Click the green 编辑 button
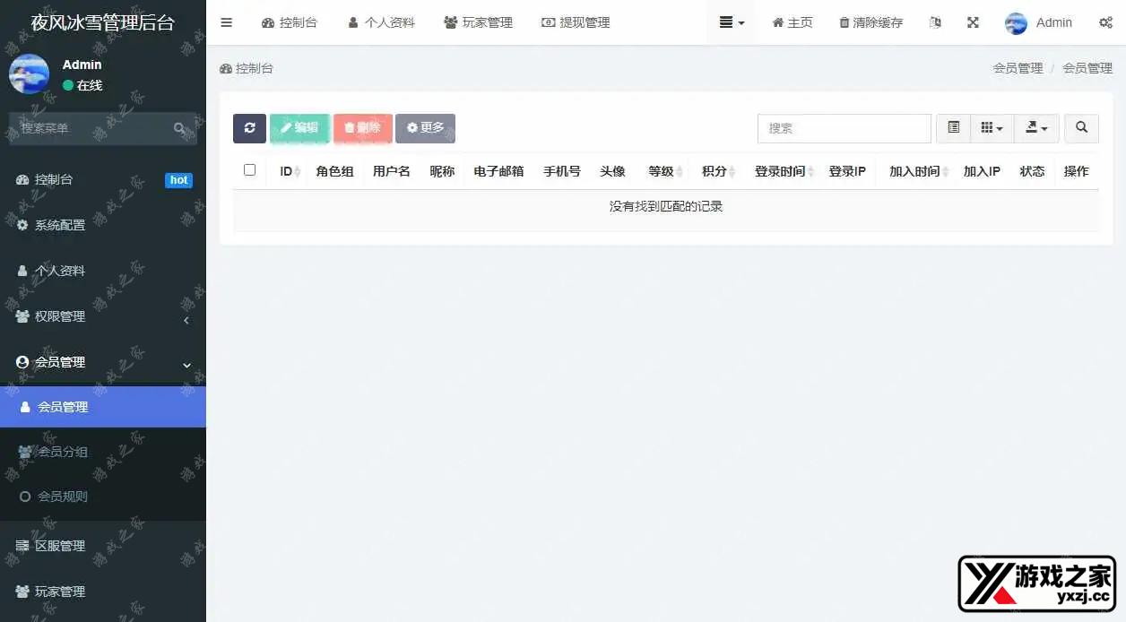The height and width of the screenshot is (622, 1126). click(x=299, y=128)
